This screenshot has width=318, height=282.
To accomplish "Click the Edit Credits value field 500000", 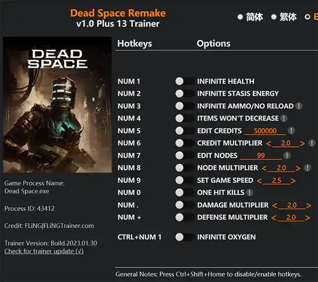I will tap(265, 131).
